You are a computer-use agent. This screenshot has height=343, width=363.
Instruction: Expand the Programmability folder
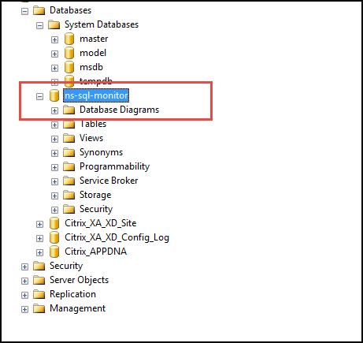54,167
